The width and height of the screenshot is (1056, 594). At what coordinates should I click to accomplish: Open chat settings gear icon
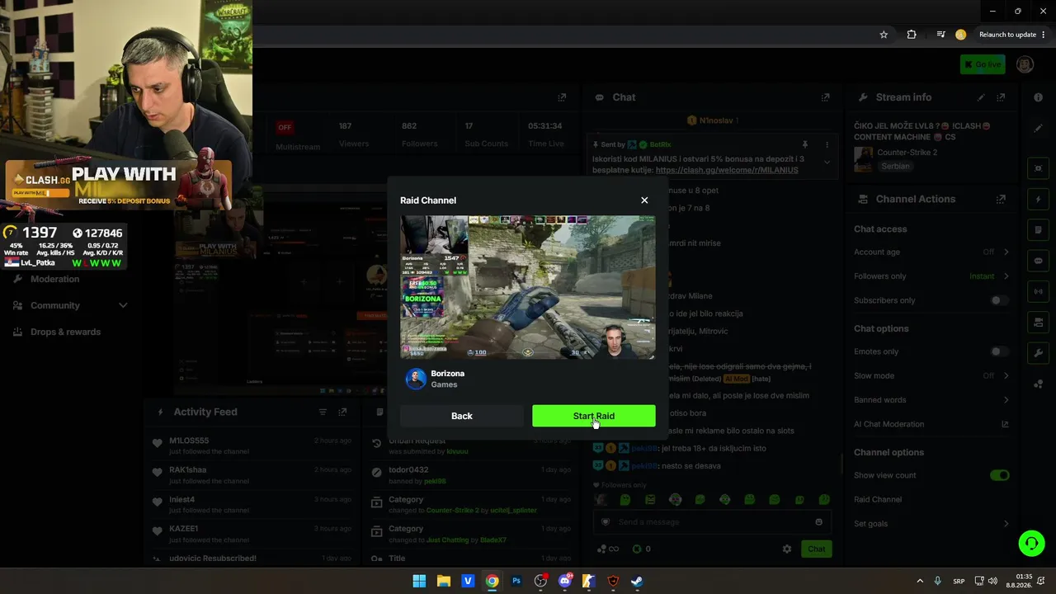pos(787,549)
